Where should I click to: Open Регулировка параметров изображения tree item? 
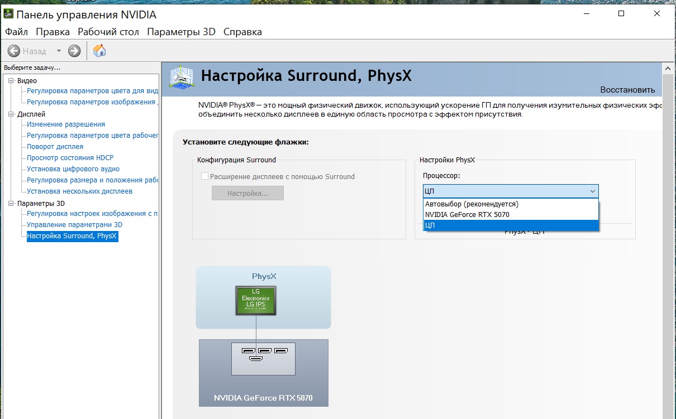tap(93, 102)
